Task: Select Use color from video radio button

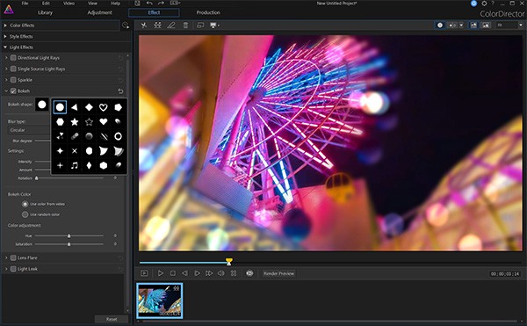Action: point(25,204)
